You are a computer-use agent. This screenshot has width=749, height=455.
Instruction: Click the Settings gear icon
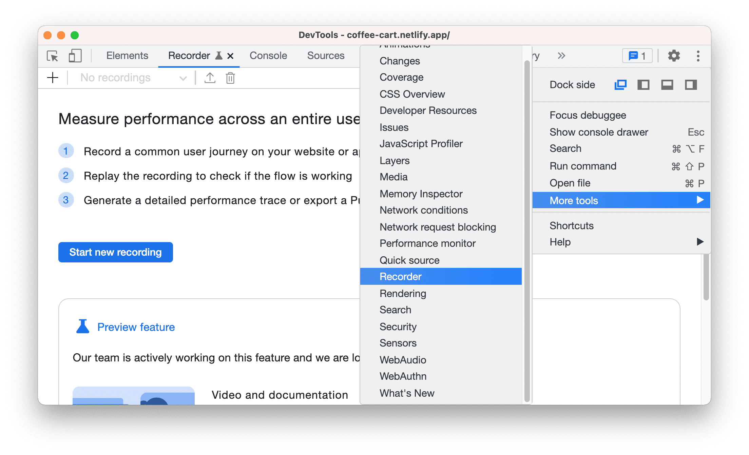point(673,56)
